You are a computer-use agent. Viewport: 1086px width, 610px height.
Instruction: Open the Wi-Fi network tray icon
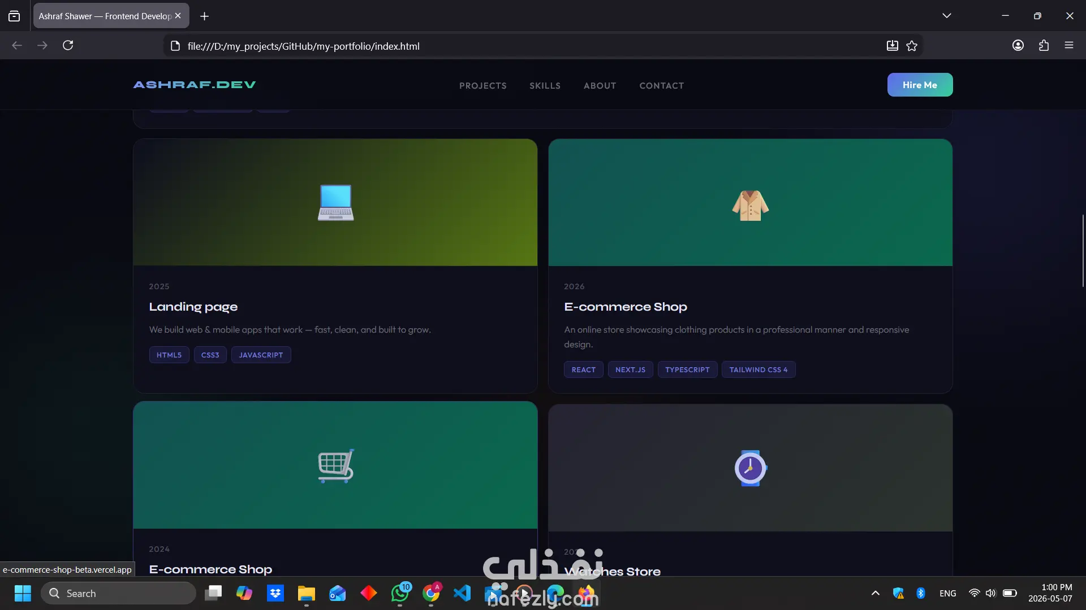pos(974,593)
